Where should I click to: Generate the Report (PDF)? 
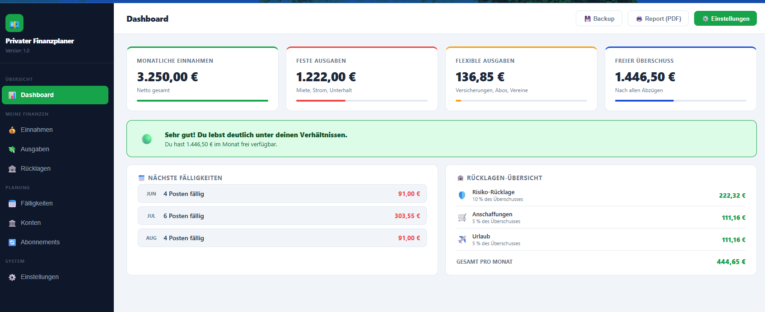click(658, 19)
